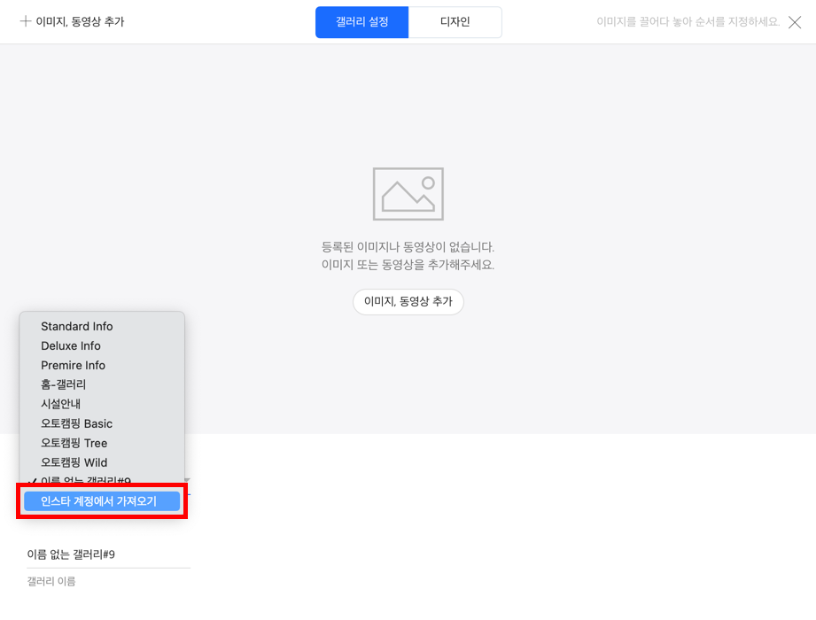Image resolution: width=816 pixels, height=620 pixels.
Task: Click the image placeholder icon in center
Action: 408,193
